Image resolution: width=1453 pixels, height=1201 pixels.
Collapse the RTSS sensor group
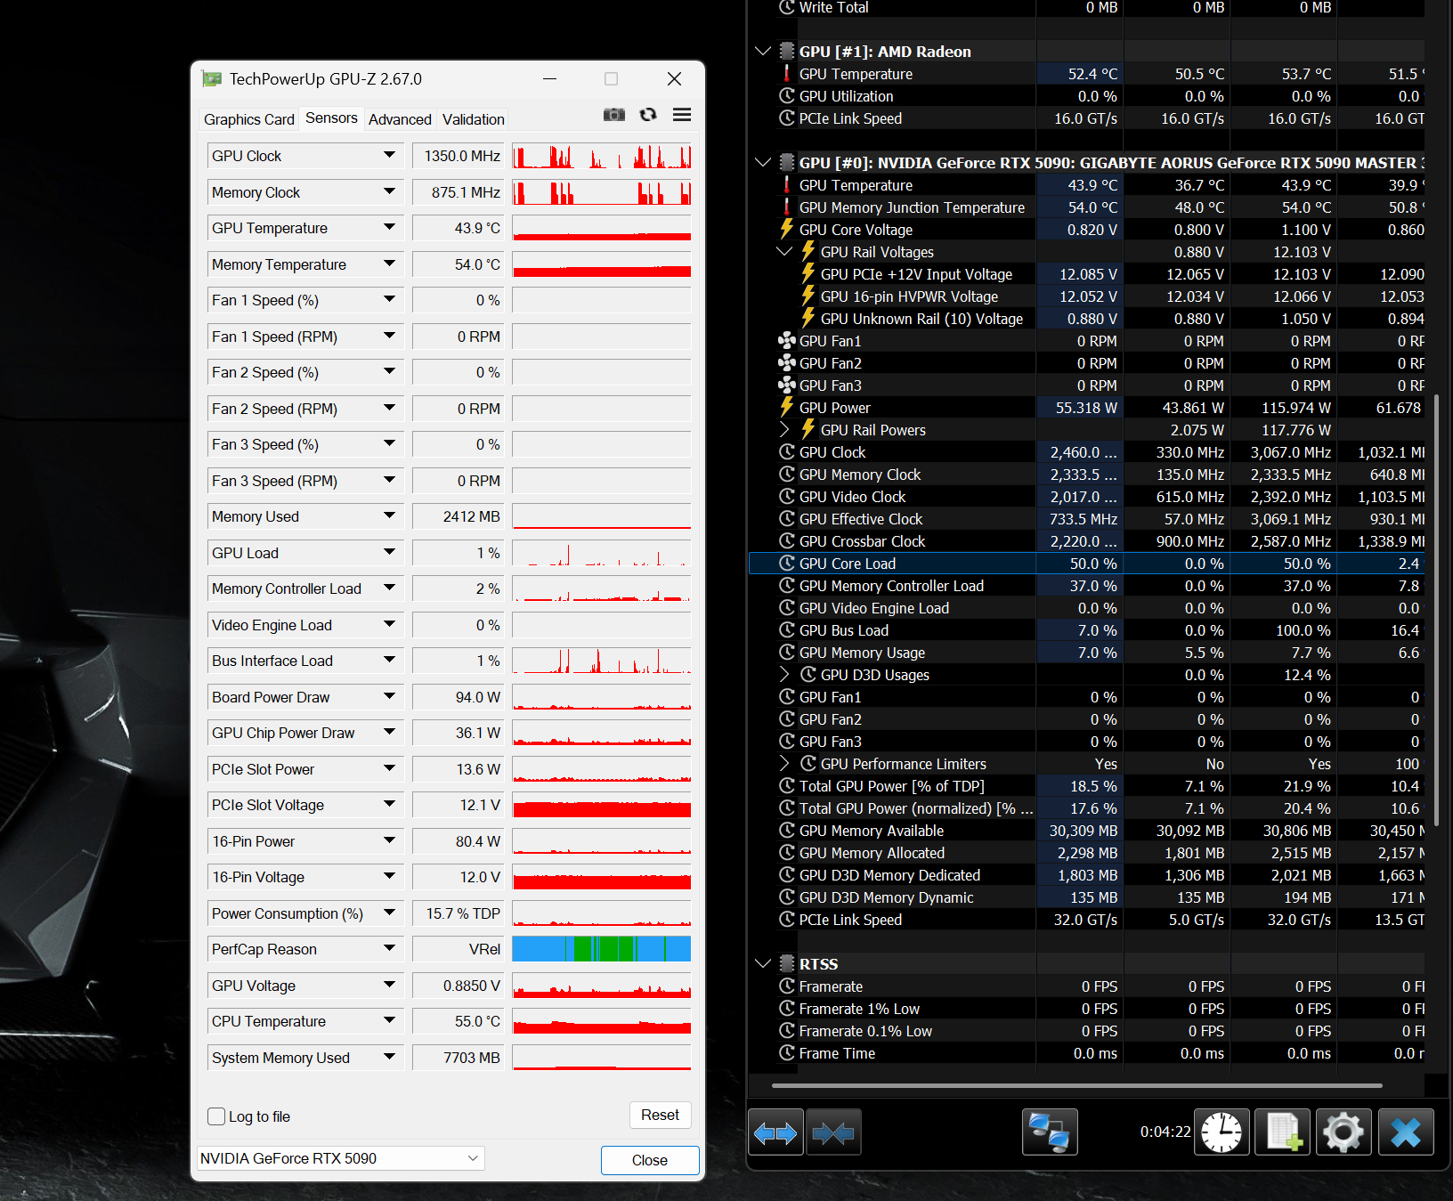pyautogui.click(x=763, y=964)
